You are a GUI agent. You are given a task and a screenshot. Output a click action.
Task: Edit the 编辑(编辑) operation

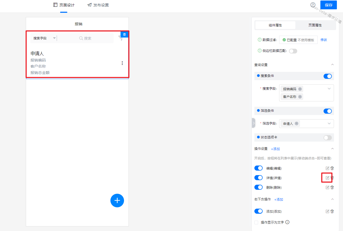click(328, 168)
